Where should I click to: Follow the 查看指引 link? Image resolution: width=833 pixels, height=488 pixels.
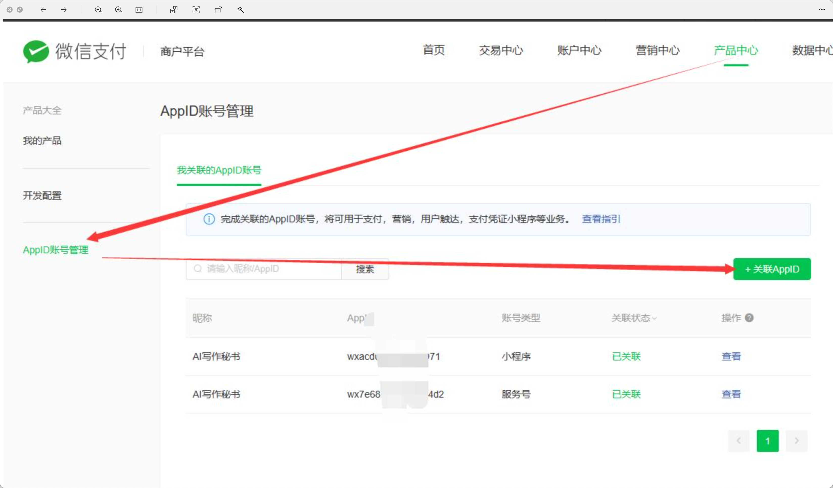pos(601,219)
